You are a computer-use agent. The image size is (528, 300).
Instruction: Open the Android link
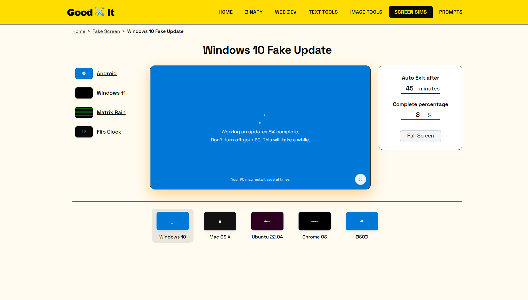tap(107, 73)
